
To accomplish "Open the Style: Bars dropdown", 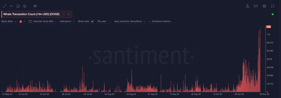I will [x=9, y=21].
